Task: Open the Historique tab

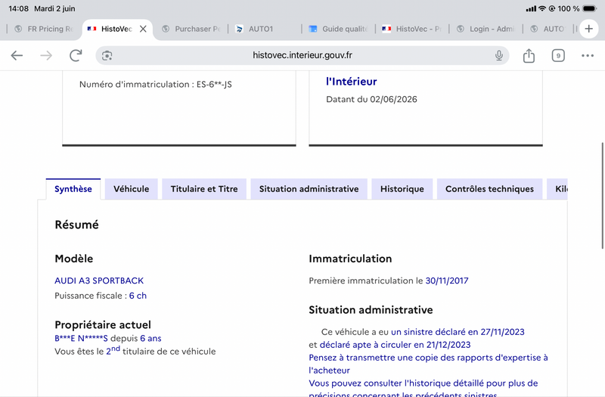Action: (402, 189)
